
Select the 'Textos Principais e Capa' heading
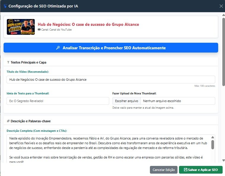point(28,62)
